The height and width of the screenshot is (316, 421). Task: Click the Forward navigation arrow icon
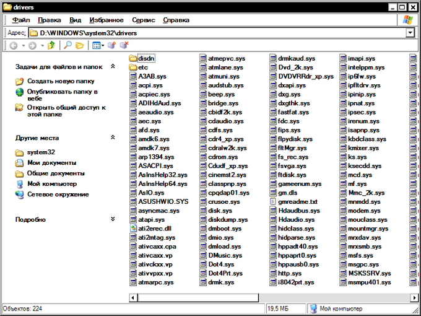tap(32, 45)
